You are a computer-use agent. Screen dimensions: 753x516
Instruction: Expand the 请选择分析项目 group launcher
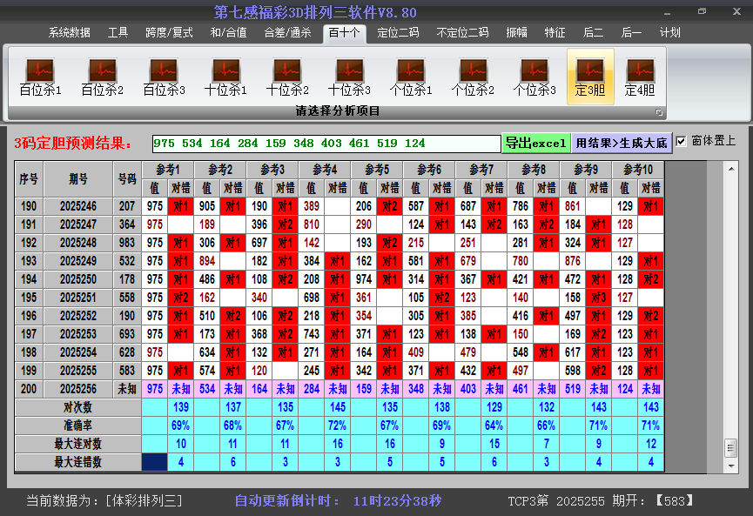[x=659, y=112]
